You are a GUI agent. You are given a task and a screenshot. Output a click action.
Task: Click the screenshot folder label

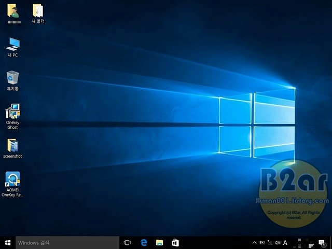(12, 156)
